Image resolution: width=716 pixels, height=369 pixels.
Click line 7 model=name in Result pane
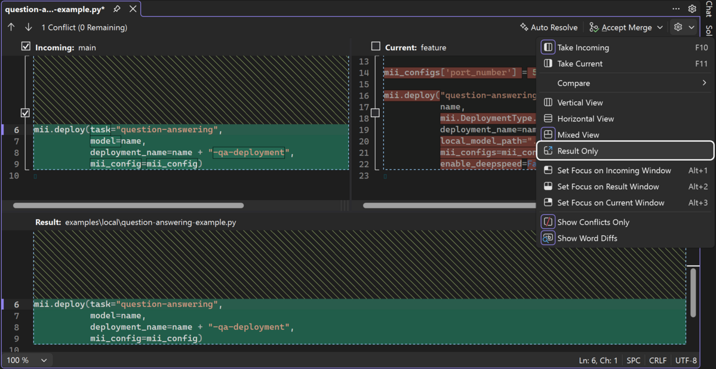click(118, 316)
